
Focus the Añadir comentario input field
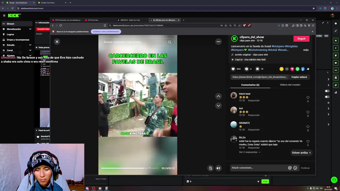(259, 168)
